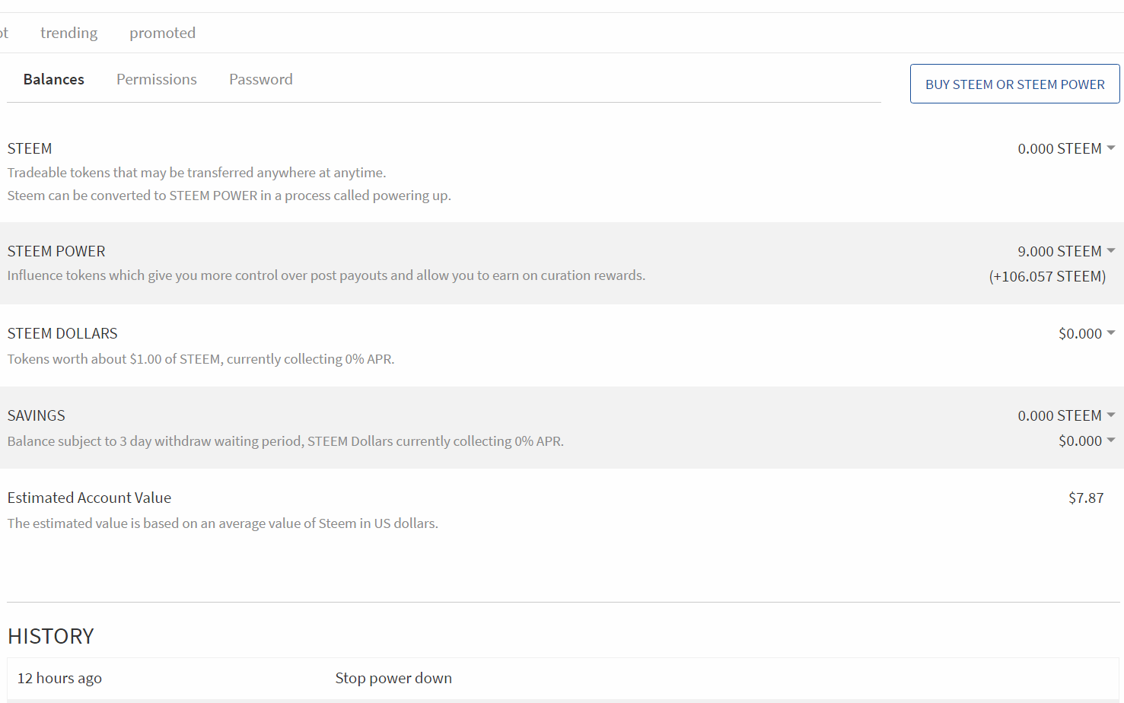This screenshot has height=703, width=1124.
Task: Click the SAVINGS section heading
Action: click(x=37, y=415)
